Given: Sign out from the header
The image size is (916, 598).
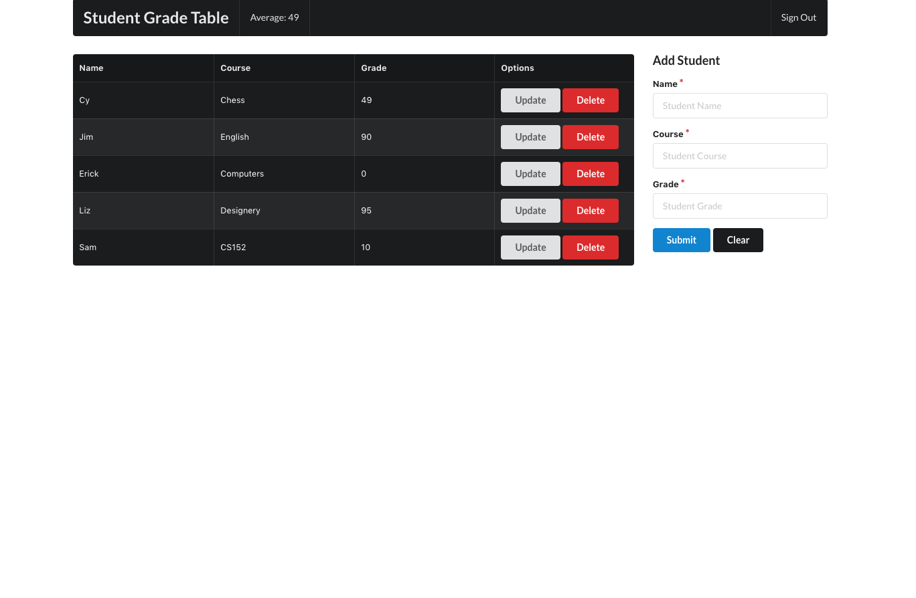Looking at the screenshot, I should point(799,18).
